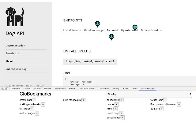Click plus button next to restrict pages
The width and height of the screenshot is (196, 122).
37,113
